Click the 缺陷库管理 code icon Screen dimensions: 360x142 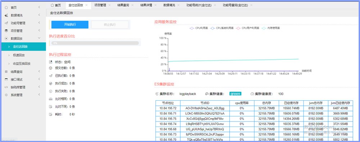(x=6, y=87)
